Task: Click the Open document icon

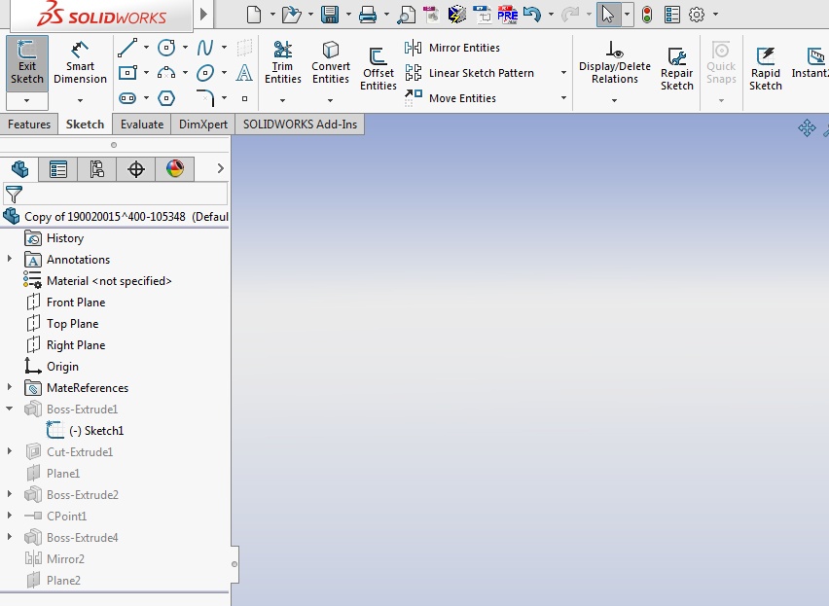Action: (291, 15)
